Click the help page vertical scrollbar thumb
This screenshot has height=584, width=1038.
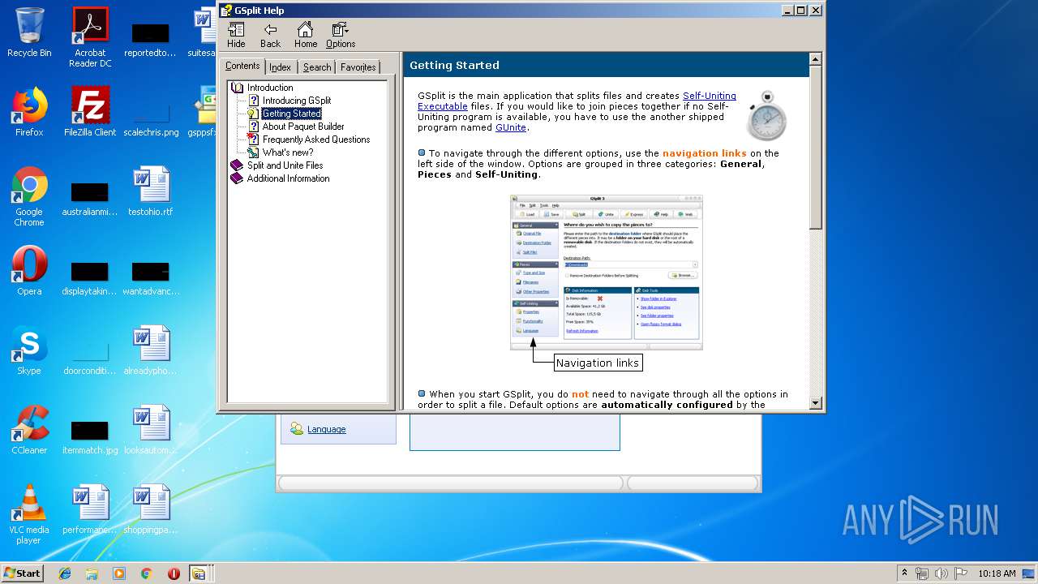[x=816, y=148]
